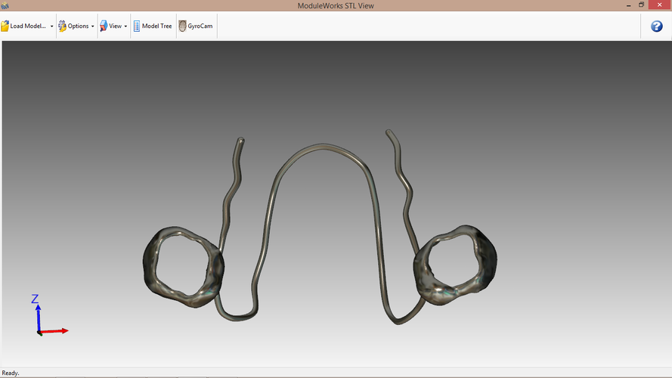The width and height of the screenshot is (672, 378).
Task: Click the Load Model... label
Action: [28, 26]
